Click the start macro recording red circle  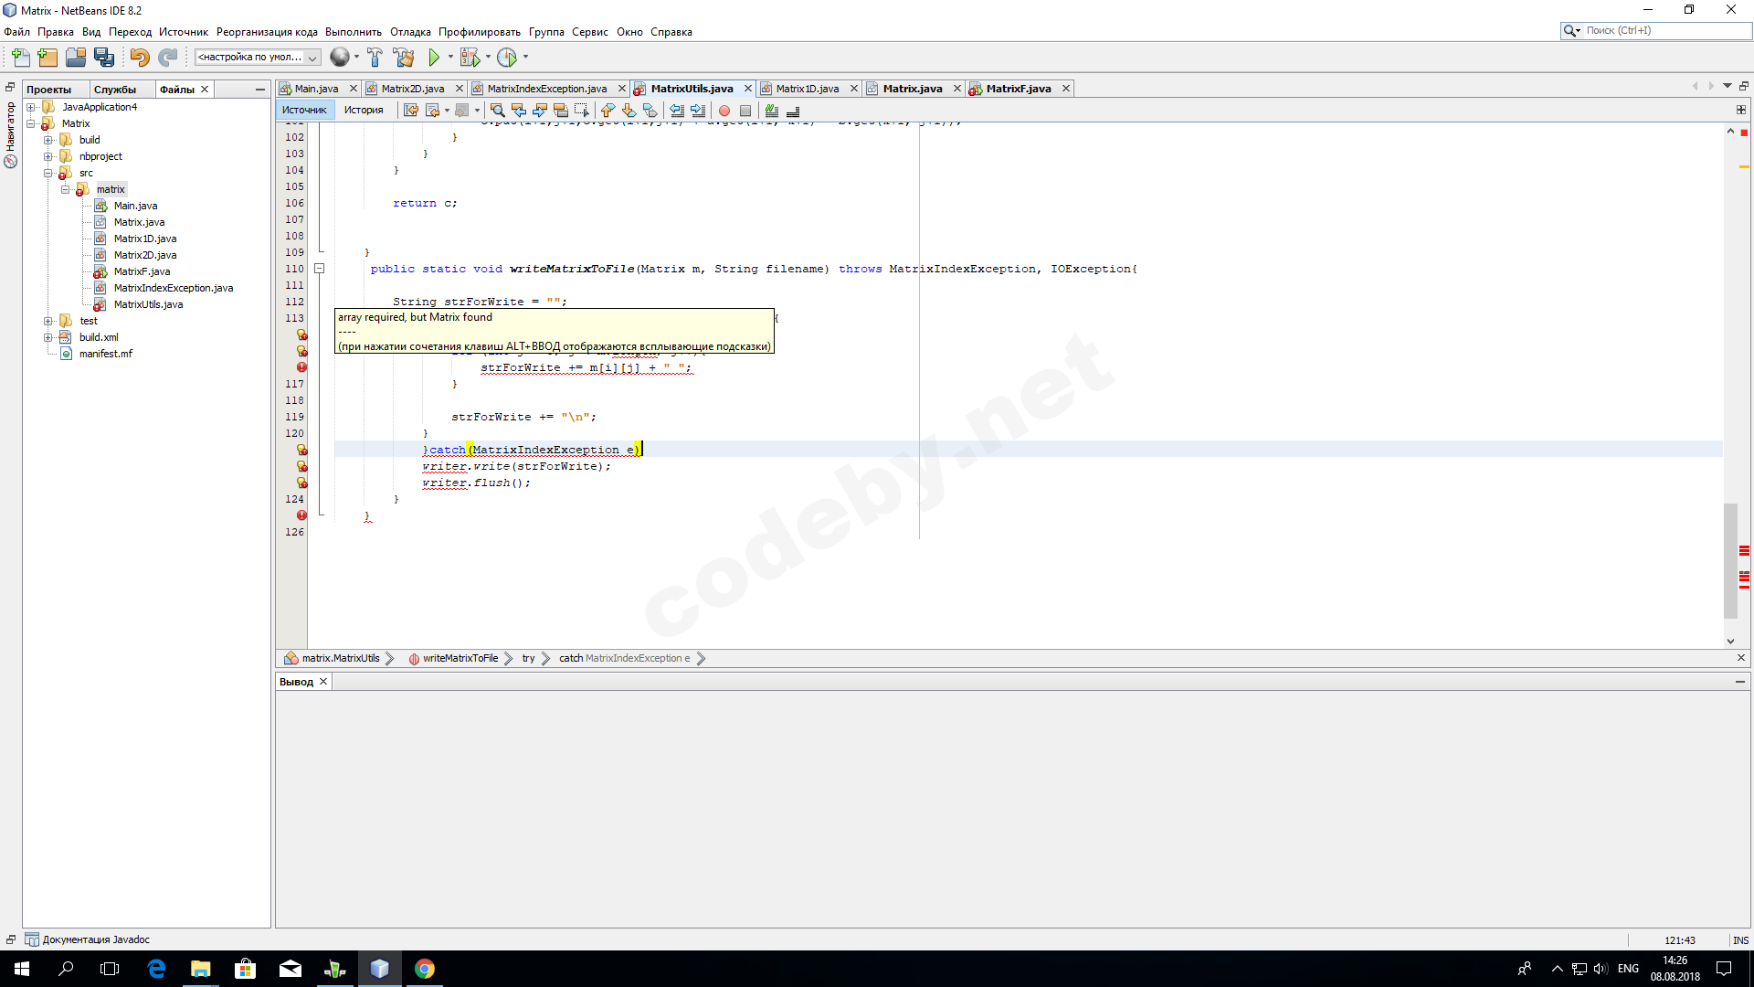(724, 111)
